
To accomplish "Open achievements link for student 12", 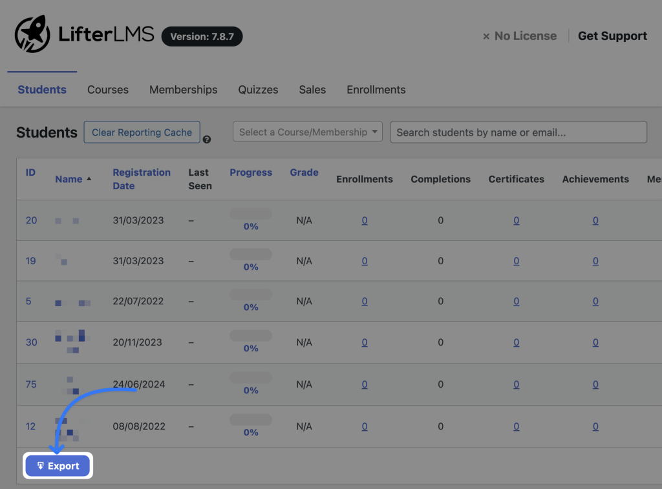I will tap(595, 426).
